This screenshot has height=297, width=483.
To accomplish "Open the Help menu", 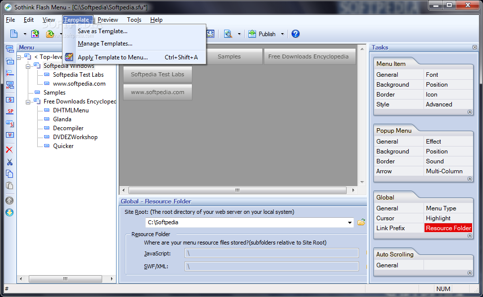I will (156, 20).
